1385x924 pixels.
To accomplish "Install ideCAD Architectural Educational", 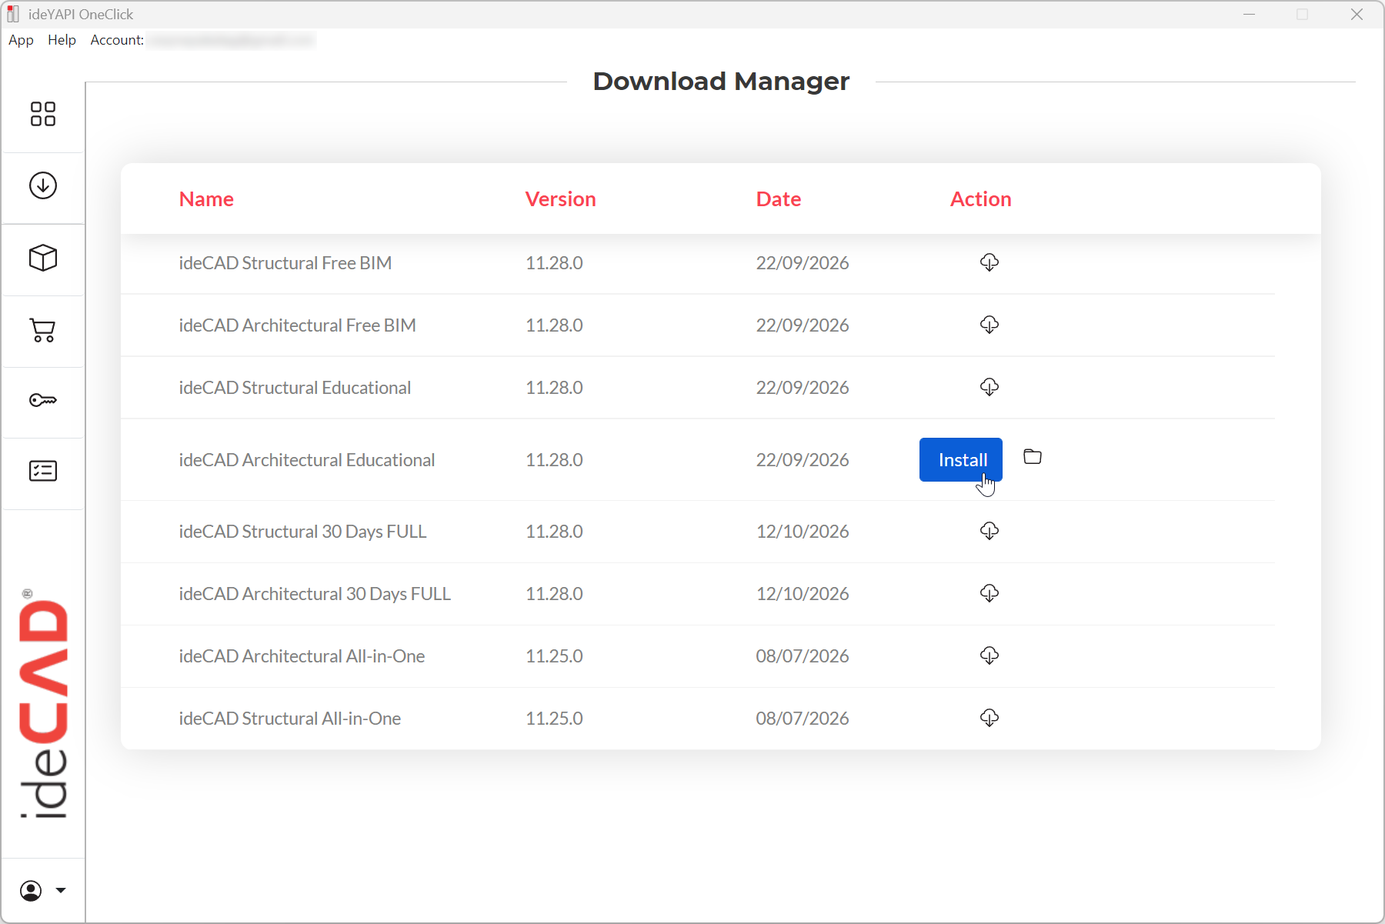I will click(x=961, y=459).
